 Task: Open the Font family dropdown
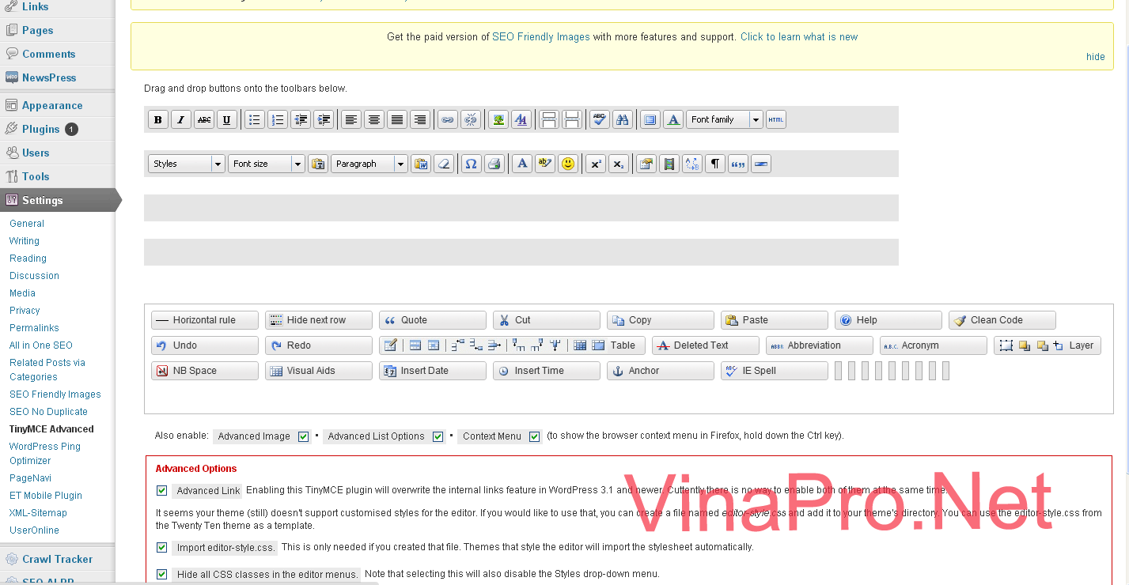tap(756, 120)
